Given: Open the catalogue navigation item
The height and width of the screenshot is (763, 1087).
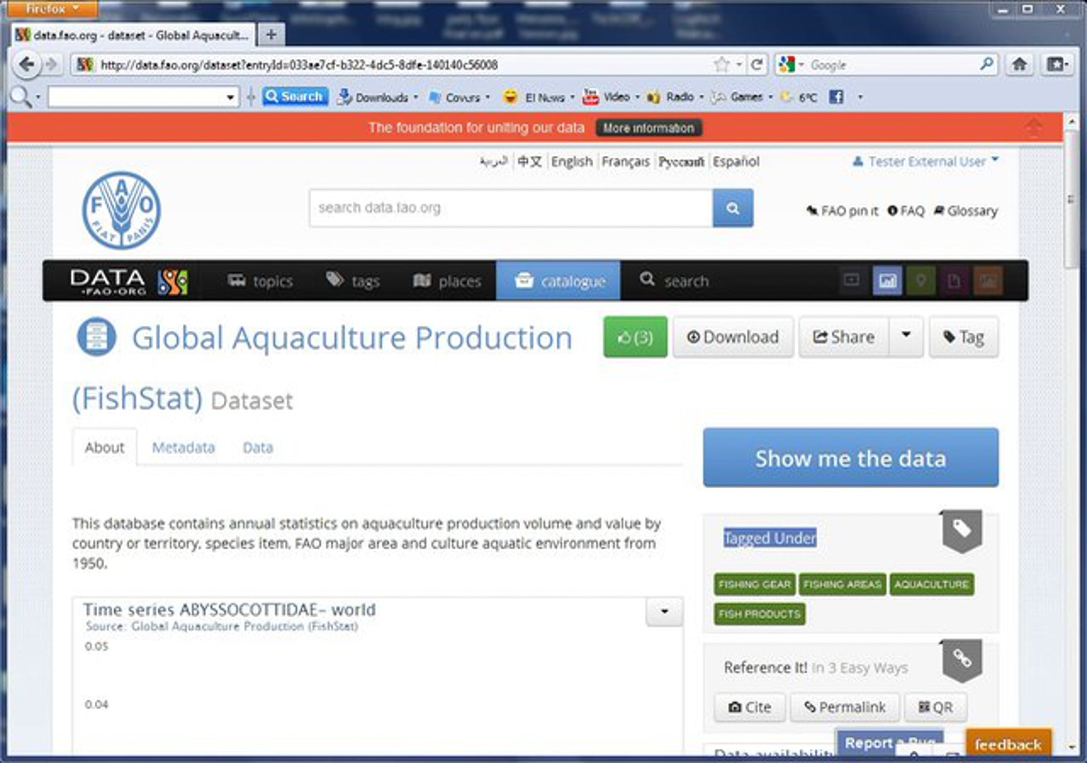Looking at the screenshot, I should [558, 281].
